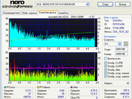This screenshot has height=99, width=132.
Task: Click the Конец 4489 MB input field
Action: 121,54
